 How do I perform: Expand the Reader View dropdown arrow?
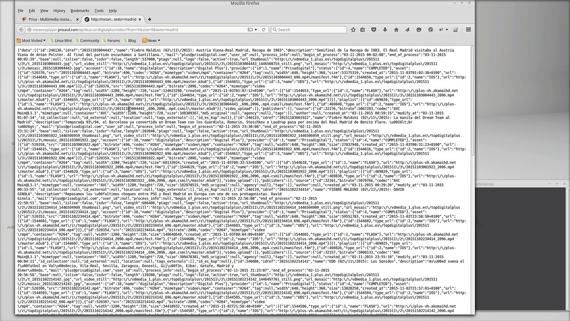point(256,30)
